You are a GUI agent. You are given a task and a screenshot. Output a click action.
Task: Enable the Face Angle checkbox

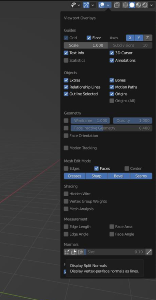click(x=112, y=234)
